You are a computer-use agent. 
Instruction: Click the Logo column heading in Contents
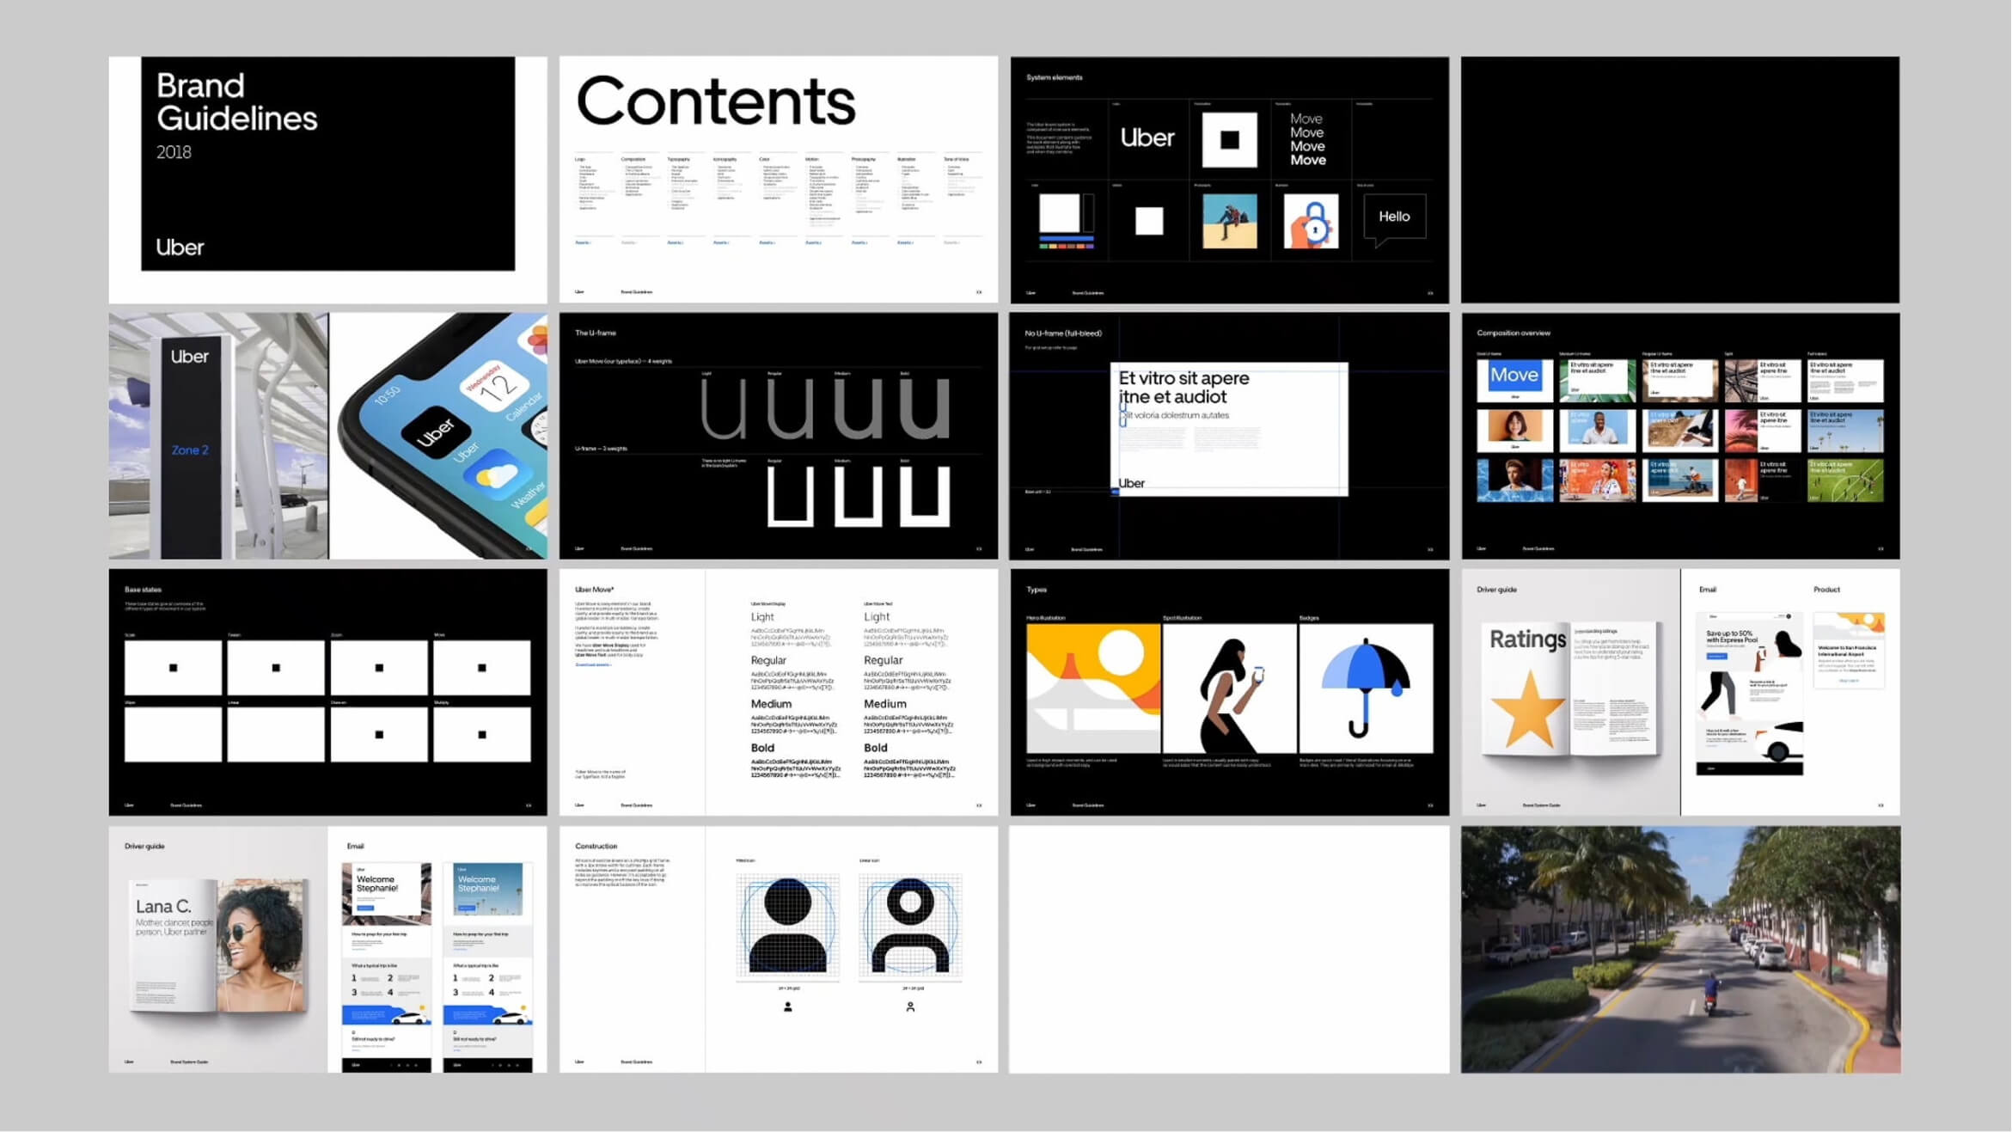point(580,159)
